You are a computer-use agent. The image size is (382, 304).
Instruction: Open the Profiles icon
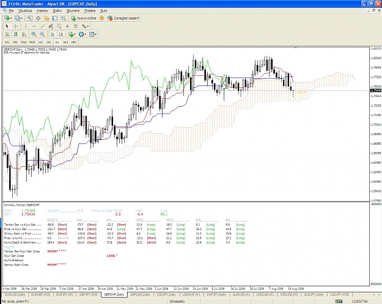coord(17,18)
